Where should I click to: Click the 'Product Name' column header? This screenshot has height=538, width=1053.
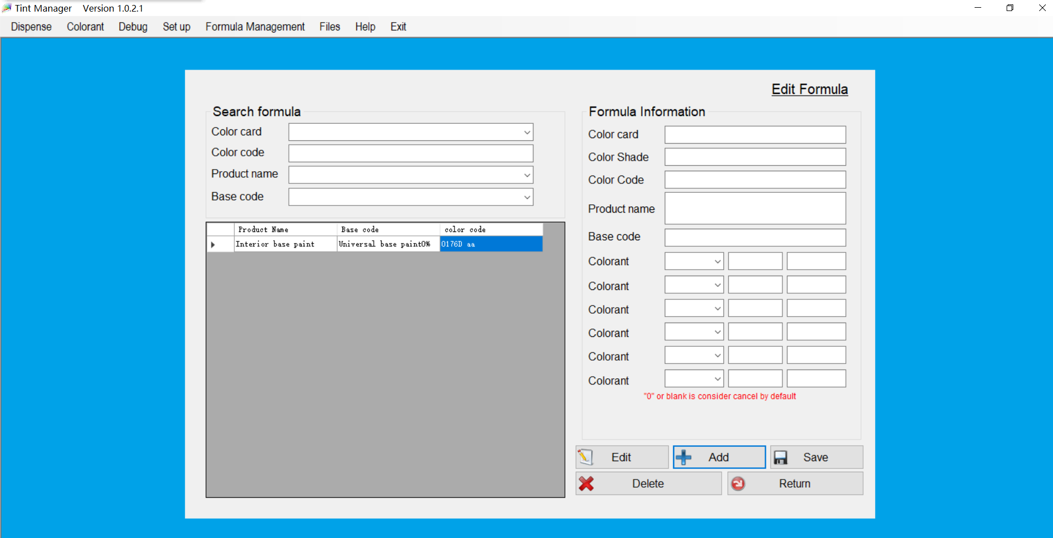pyautogui.click(x=285, y=230)
